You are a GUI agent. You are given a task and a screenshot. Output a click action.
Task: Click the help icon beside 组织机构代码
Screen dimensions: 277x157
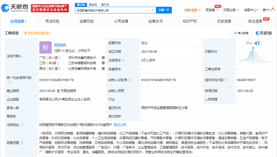click(226, 80)
